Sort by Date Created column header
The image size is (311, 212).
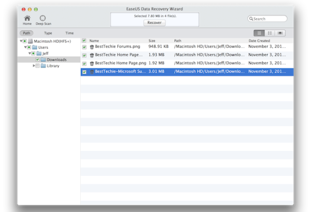pos(259,41)
